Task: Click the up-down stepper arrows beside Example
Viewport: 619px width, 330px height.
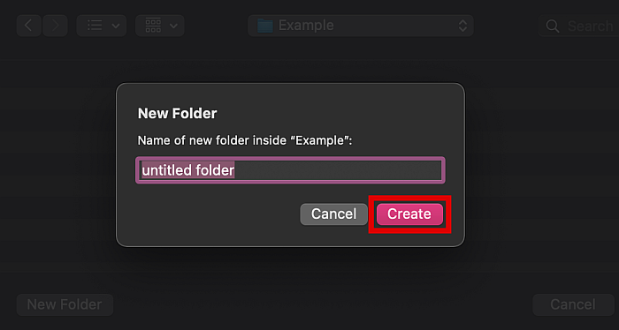Action: pos(462,26)
